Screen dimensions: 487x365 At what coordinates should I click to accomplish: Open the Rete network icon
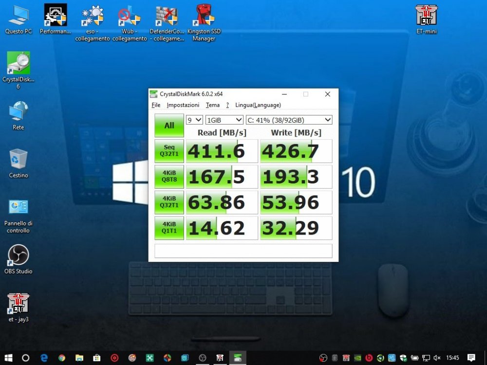point(19,115)
